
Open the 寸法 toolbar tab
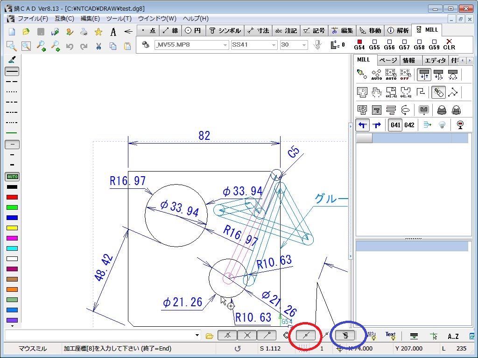point(258,31)
